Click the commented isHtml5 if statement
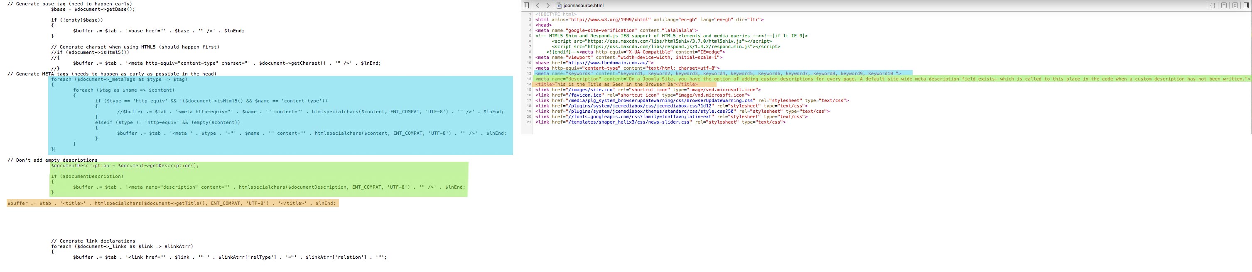Viewport: 1252px width, 272px height. coord(91,52)
